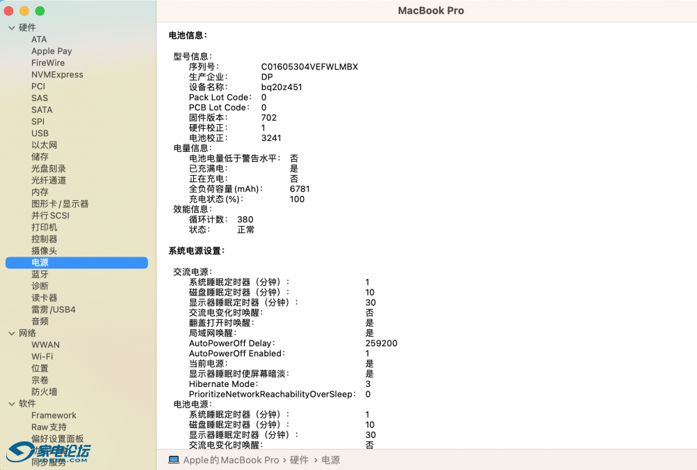Image resolution: width=697 pixels, height=470 pixels.
Task: Open the USB hardware entry
Action: [x=40, y=133]
